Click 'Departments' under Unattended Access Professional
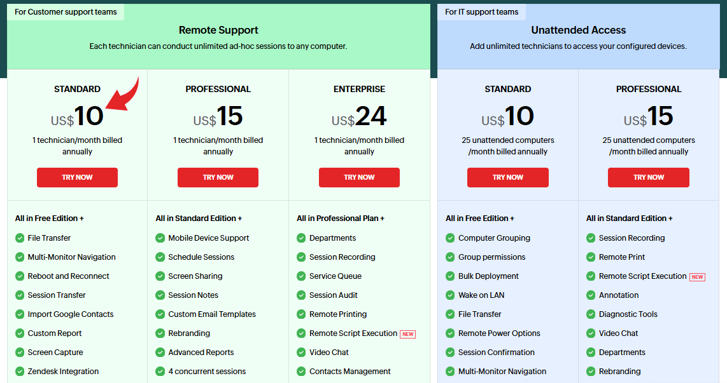This screenshot has width=727, height=383. pos(622,353)
